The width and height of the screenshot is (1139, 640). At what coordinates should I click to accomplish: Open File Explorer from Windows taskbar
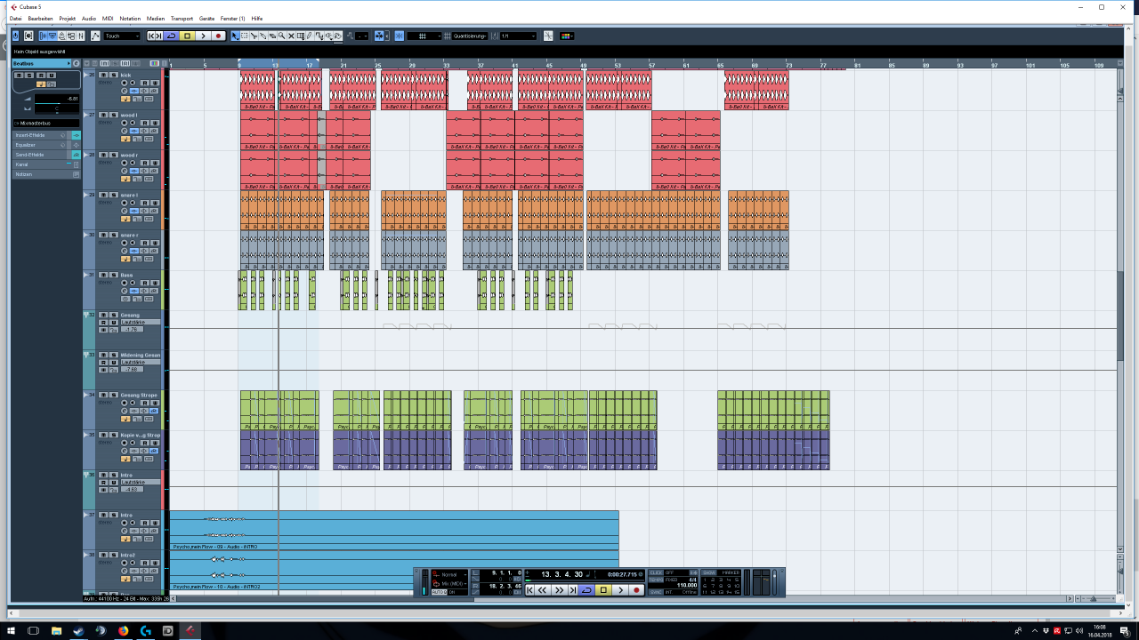coord(55,630)
